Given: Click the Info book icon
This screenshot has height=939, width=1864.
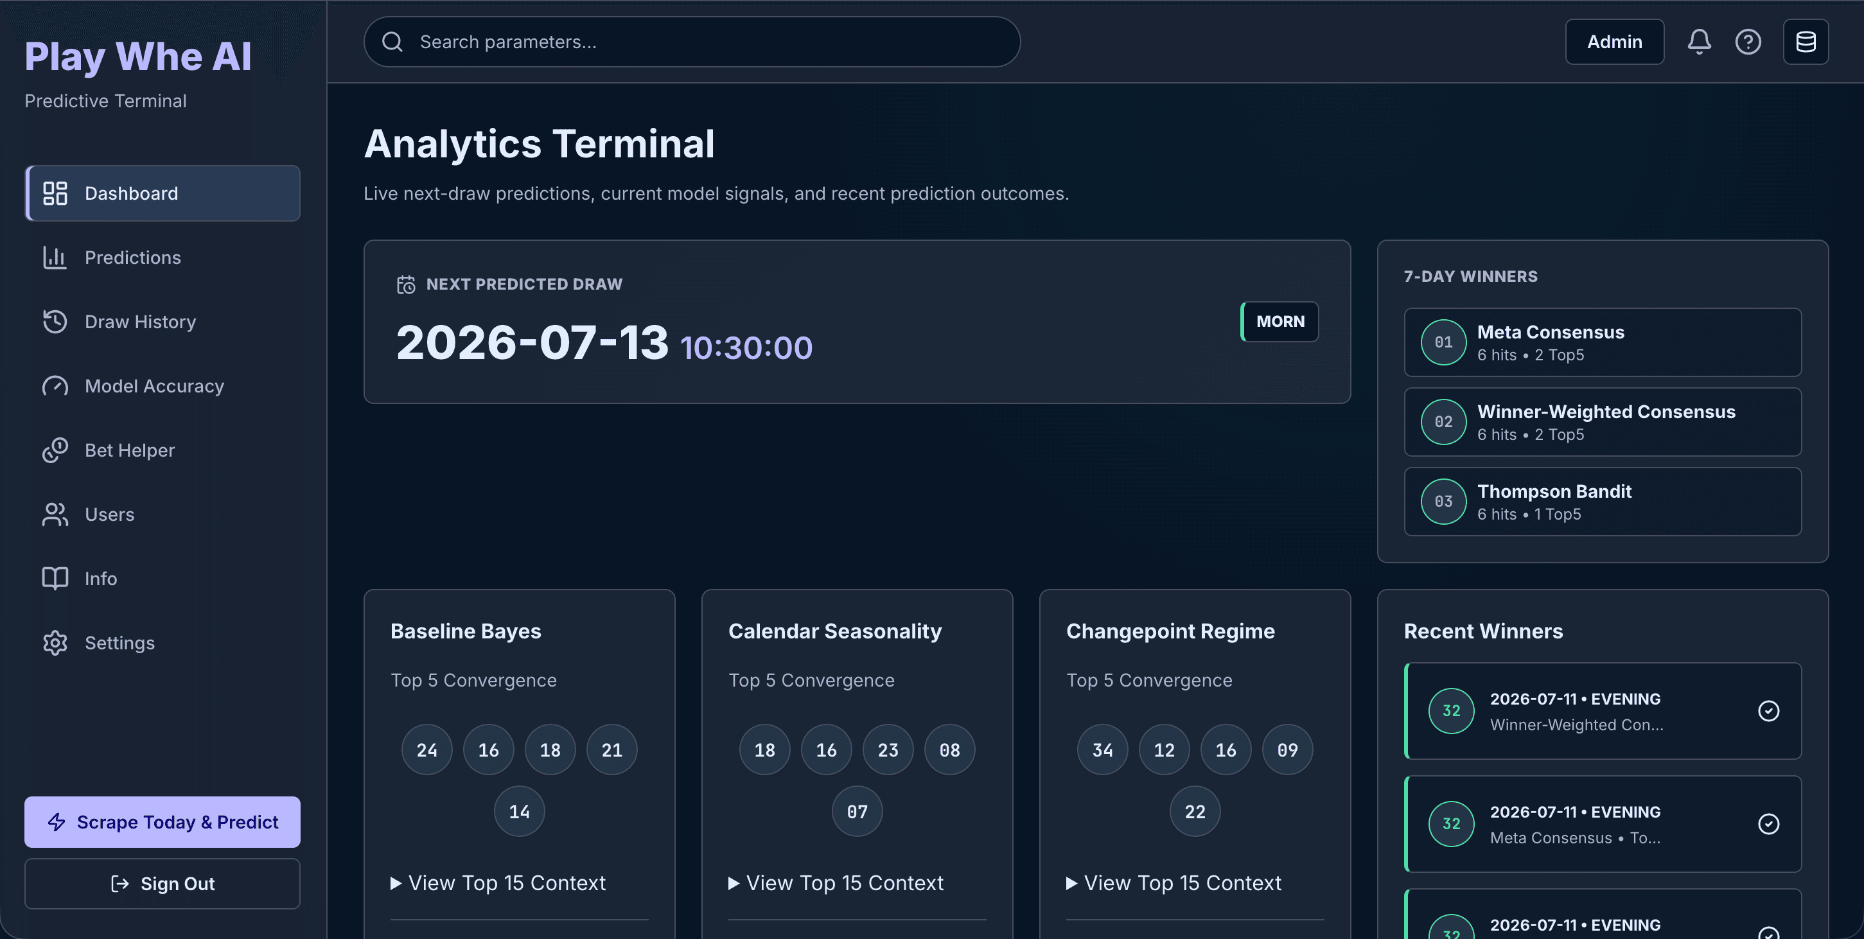Looking at the screenshot, I should (55, 579).
